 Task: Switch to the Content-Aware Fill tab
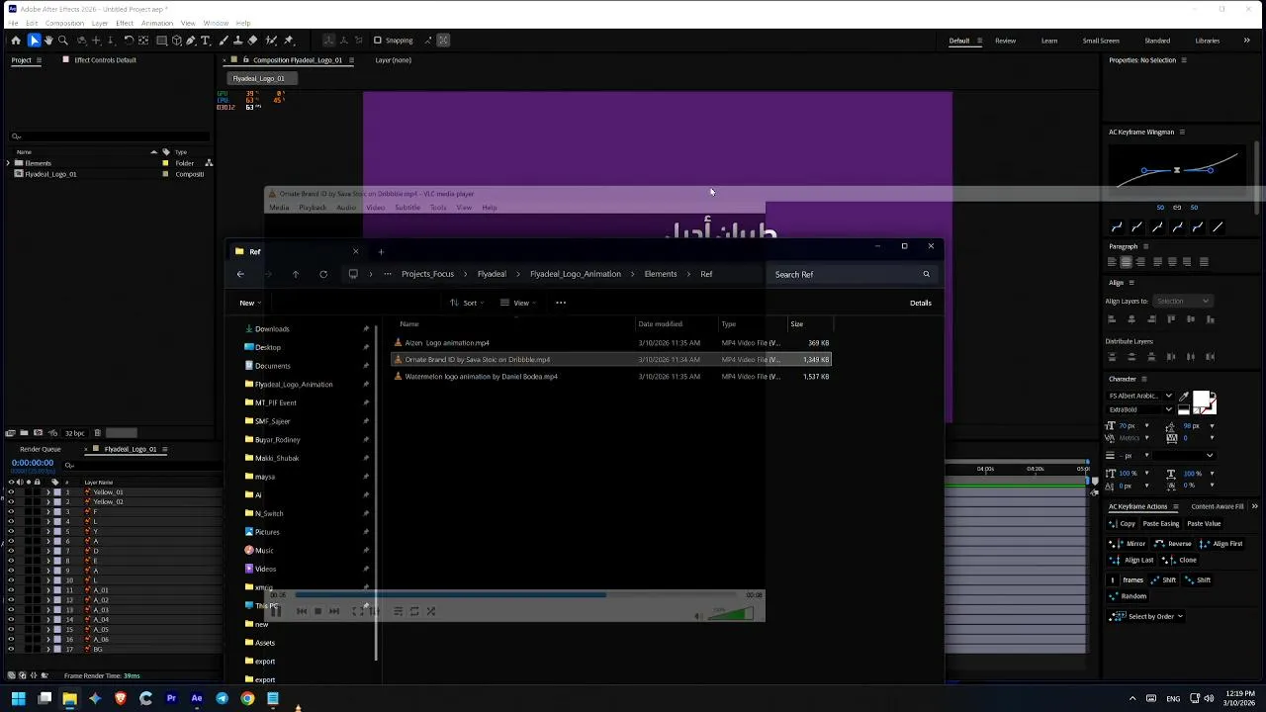(x=1218, y=506)
